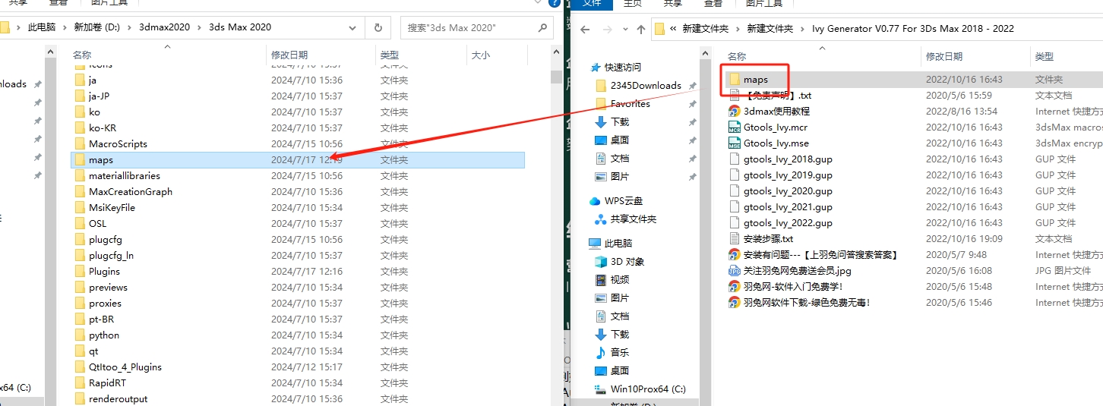Select the 关注羽兔网免费送会员.jpg image icon

pyautogui.click(x=735, y=271)
